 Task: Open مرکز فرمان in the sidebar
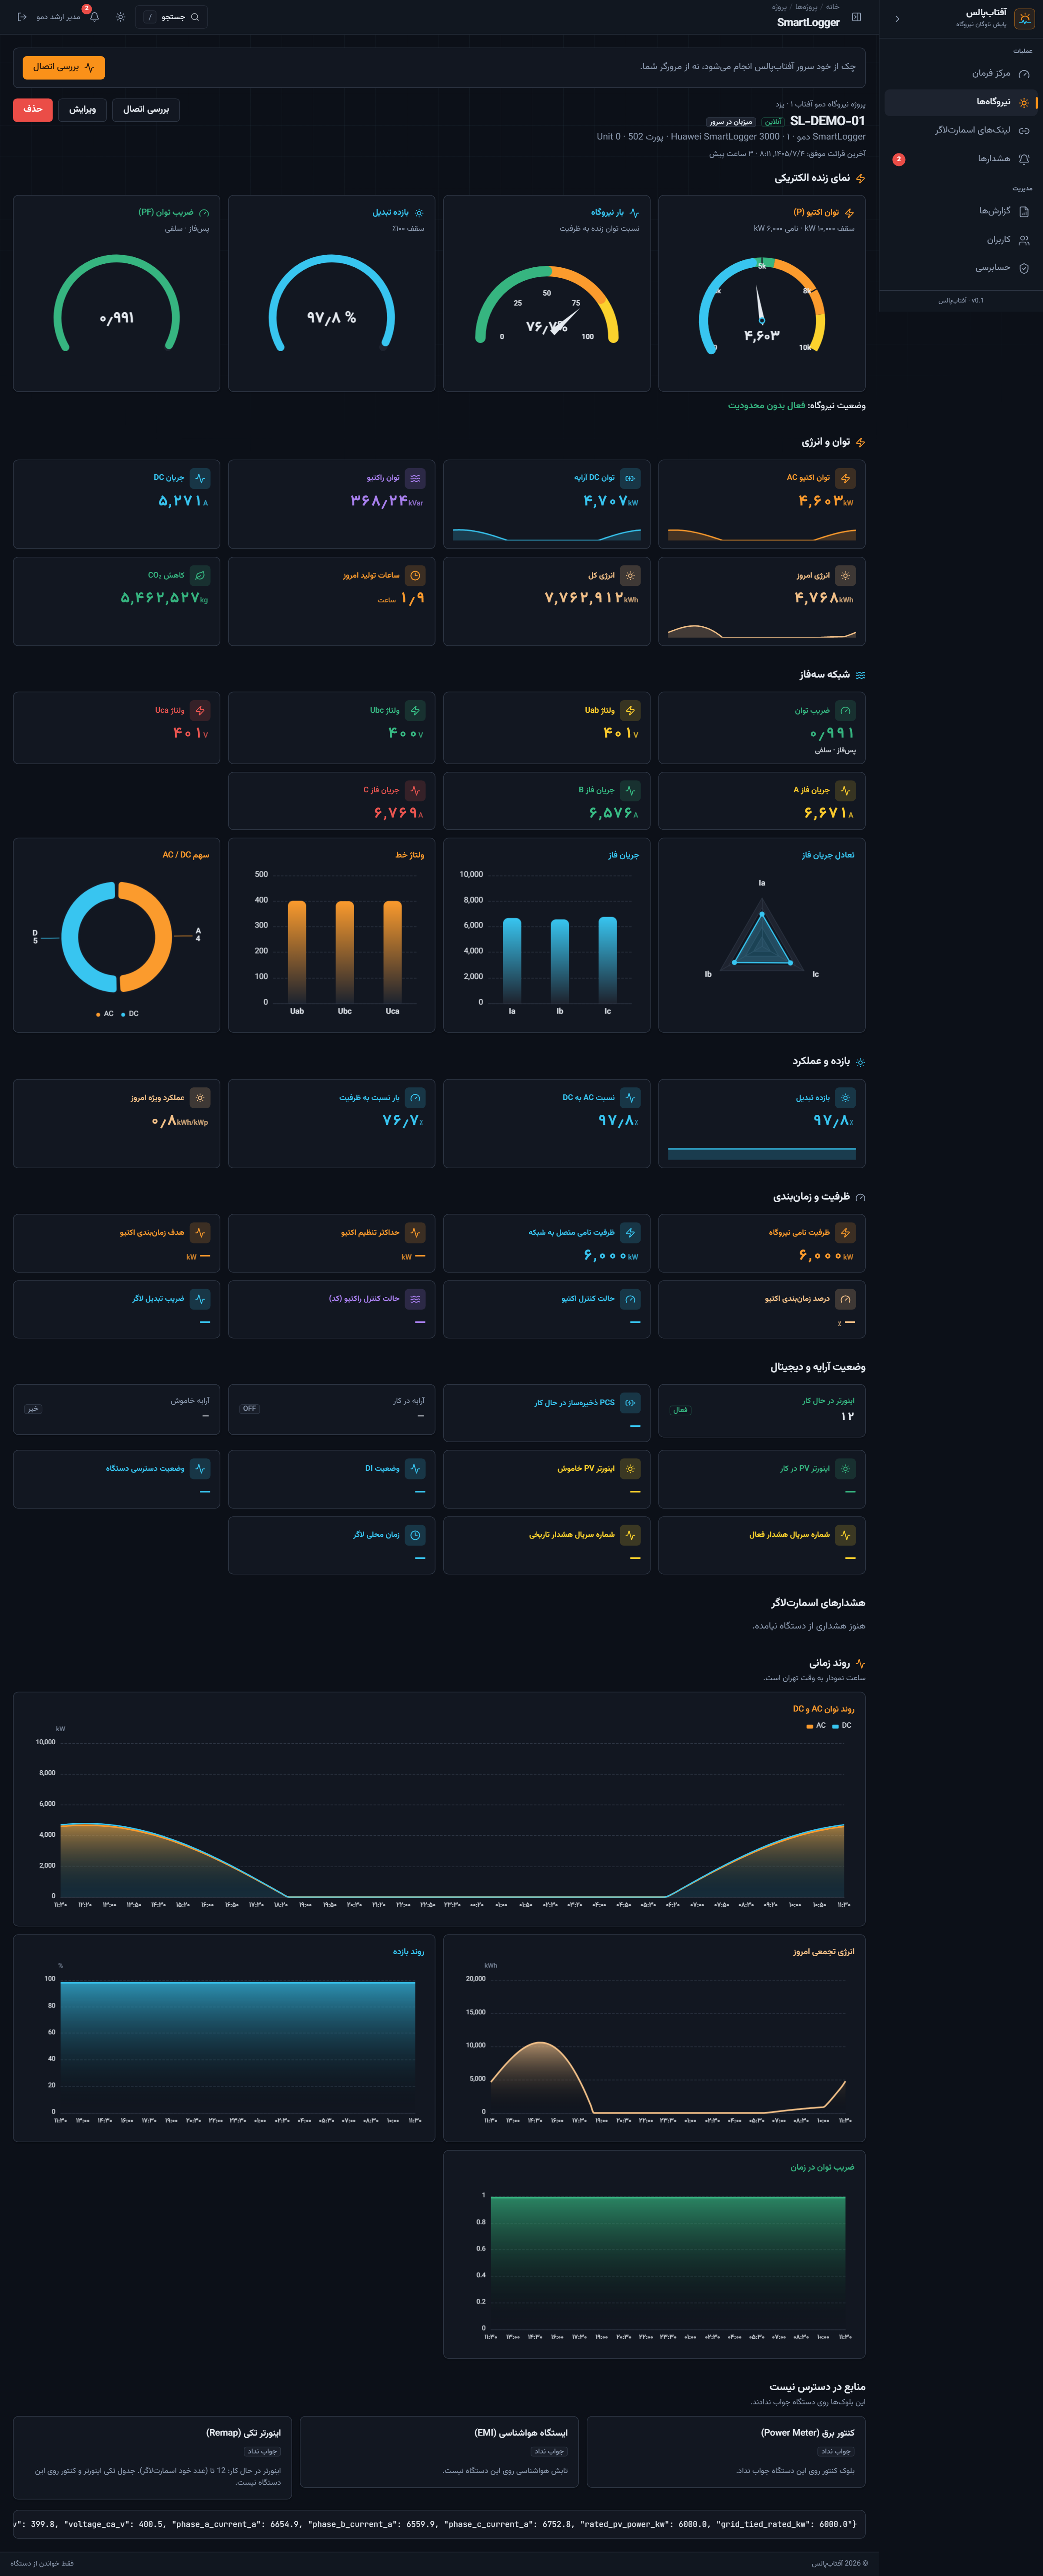pos(960,73)
